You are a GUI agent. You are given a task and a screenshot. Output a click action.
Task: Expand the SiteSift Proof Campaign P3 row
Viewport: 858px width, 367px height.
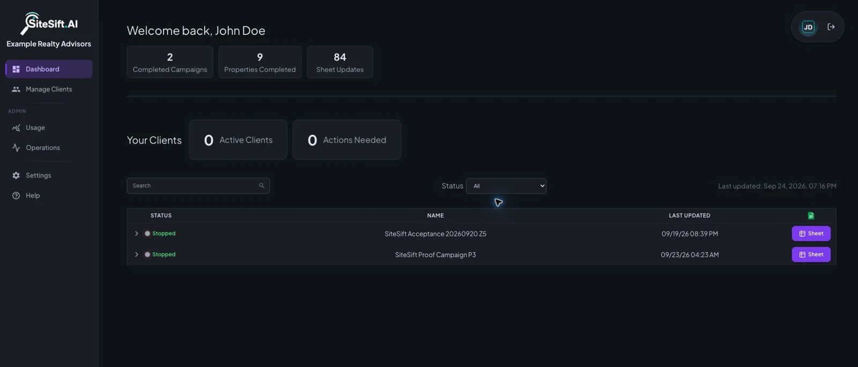click(x=136, y=254)
